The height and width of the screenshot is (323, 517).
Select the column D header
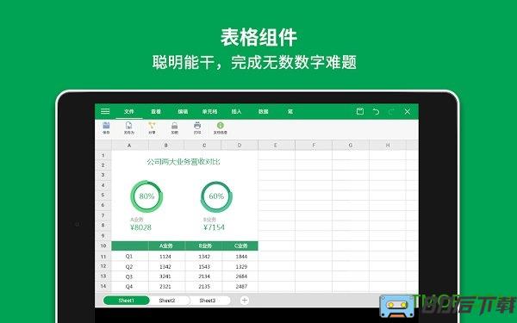[x=240, y=145]
